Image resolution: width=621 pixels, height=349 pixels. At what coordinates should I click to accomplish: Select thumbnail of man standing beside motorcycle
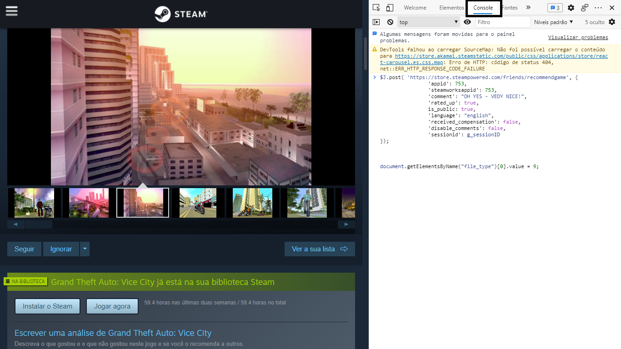(x=34, y=203)
